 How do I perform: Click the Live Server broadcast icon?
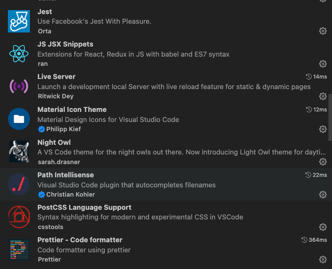pyautogui.click(x=19, y=86)
